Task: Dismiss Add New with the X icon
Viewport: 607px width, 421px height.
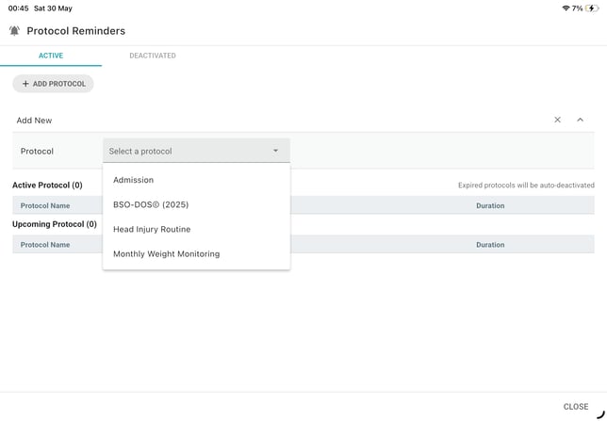Action: 557,120
